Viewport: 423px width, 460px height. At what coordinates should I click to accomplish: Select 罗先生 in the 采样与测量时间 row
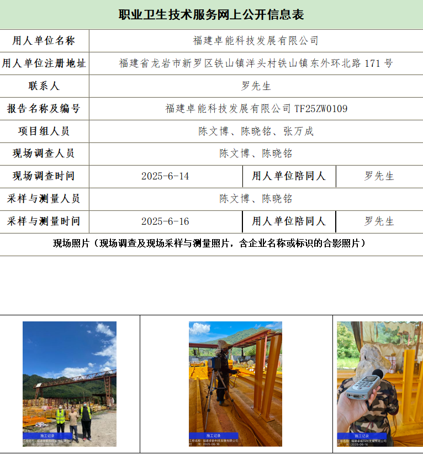[x=379, y=221]
